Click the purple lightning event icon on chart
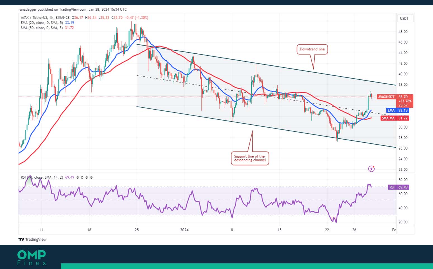 tap(371, 169)
